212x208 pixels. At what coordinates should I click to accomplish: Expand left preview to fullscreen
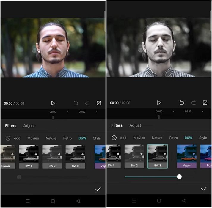click(99, 103)
